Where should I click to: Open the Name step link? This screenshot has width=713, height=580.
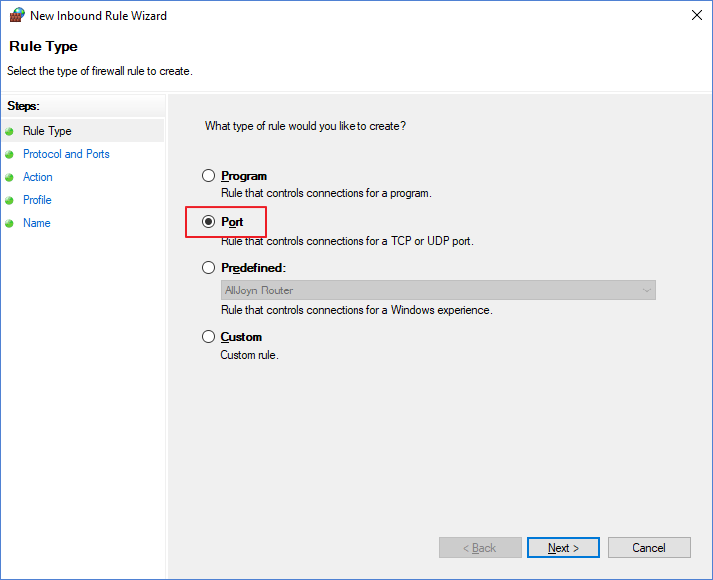point(37,223)
